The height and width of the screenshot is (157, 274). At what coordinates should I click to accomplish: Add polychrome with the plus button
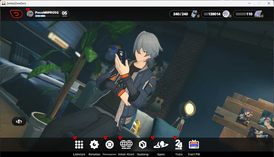coord(262,16)
